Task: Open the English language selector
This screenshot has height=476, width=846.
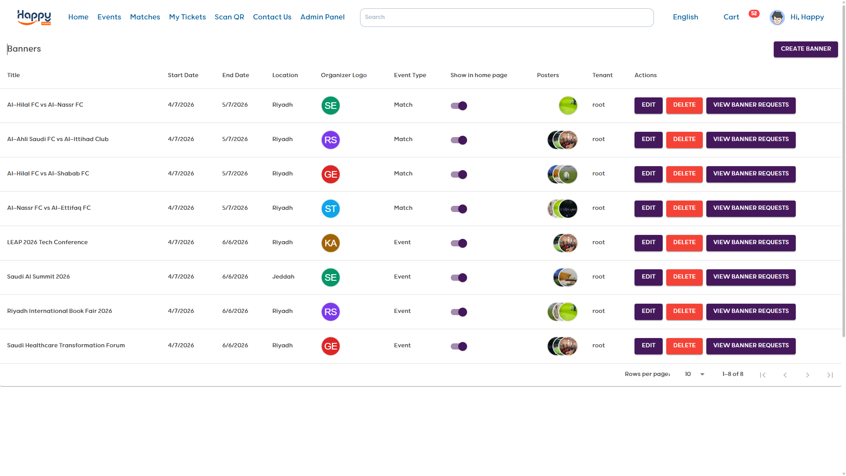Action: (x=685, y=17)
